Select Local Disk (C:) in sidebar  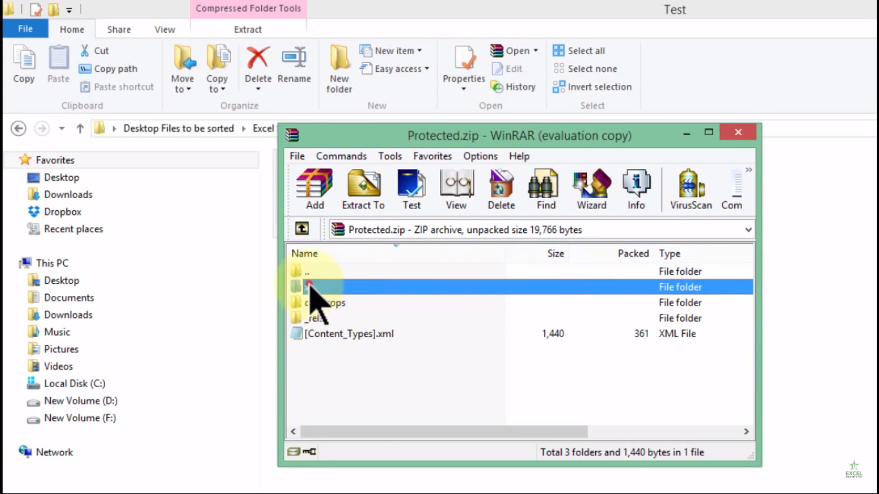click(66, 383)
